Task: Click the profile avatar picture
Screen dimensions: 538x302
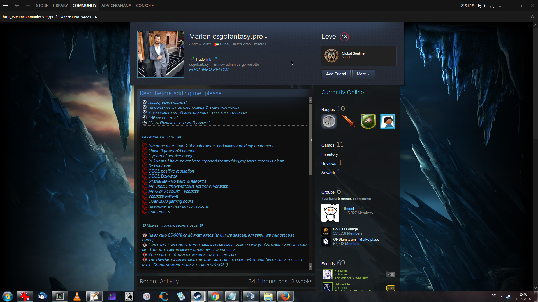Action: click(x=160, y=54)
